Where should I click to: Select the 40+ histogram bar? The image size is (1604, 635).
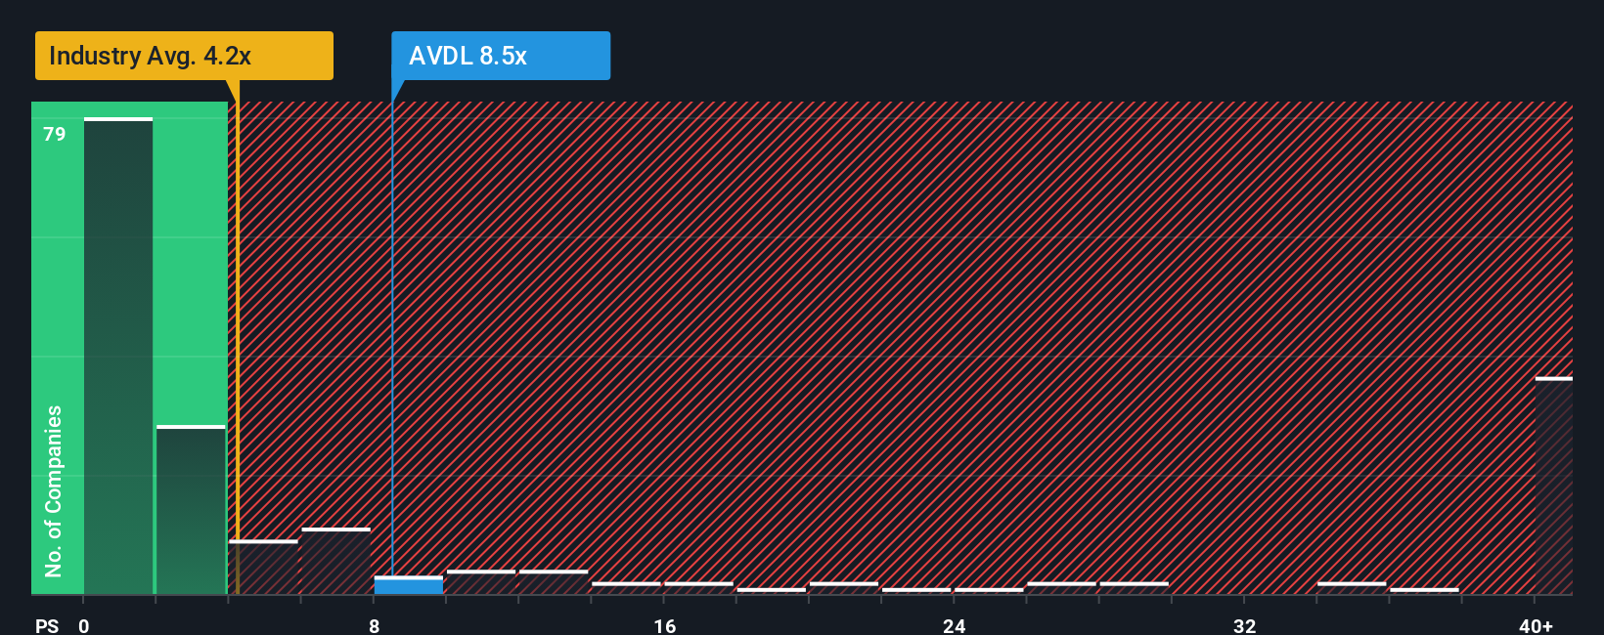1554,486
